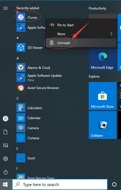121x190 pixels.
Task: Open the user account icon
Action: [x=6, y=119]
